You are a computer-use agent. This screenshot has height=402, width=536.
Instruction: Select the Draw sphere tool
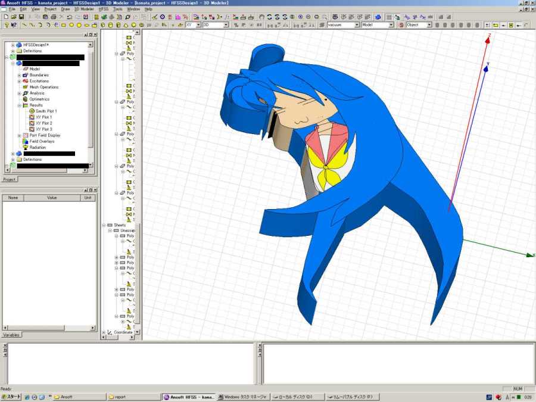(x=133, y=25)
